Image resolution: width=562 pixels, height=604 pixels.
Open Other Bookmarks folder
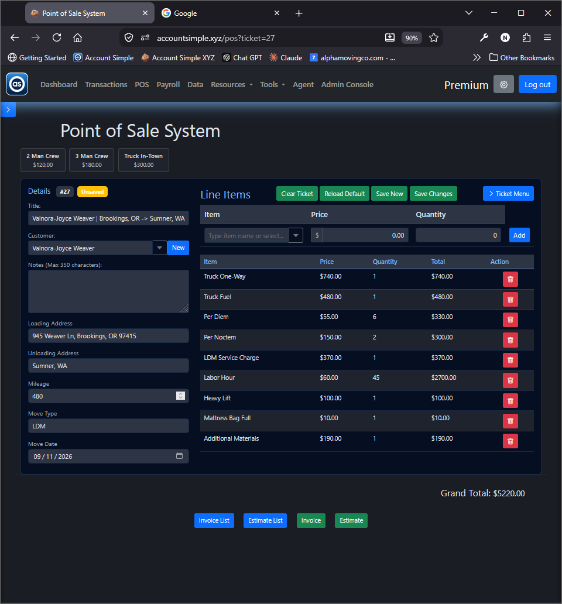click(522, 57)
